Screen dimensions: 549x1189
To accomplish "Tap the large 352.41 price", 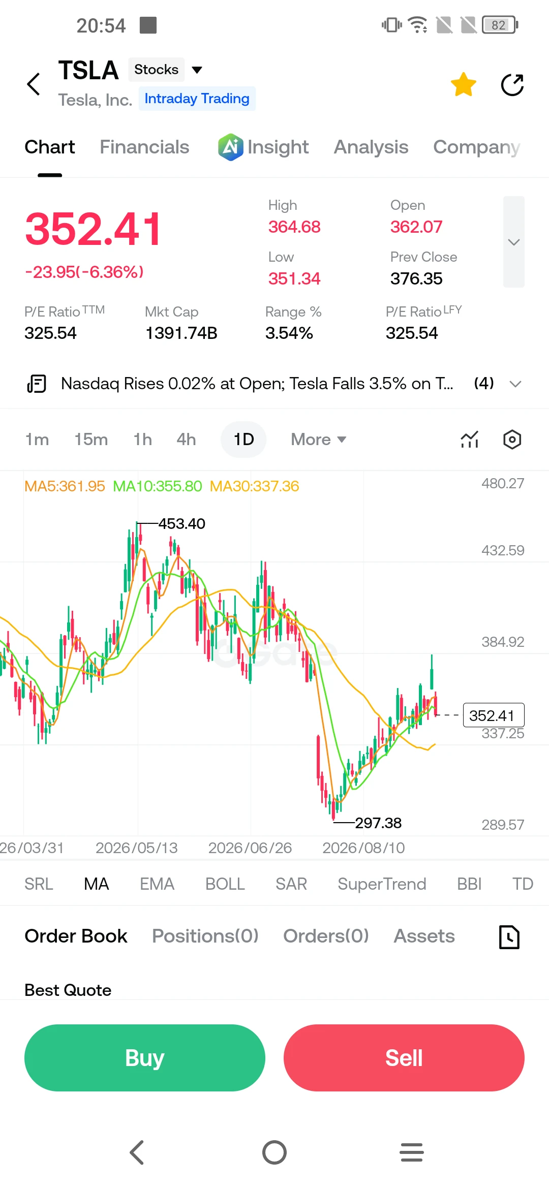I will coord(94,229).
